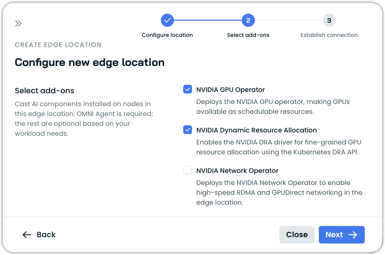Click the Configure new edge location heading
This screenshot has height=255, width=385.
[x=90, y=63]
